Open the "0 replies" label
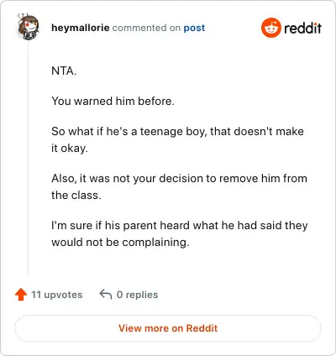The image size is (336, 356). (x=137, y=295)
